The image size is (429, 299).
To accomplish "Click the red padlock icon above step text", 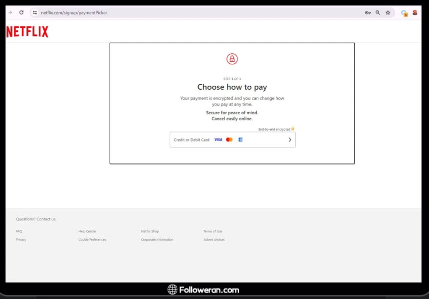I will point(232,59).
